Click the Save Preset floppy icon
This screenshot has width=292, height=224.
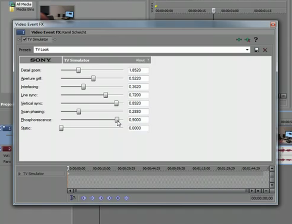click(x=257, y=50)
